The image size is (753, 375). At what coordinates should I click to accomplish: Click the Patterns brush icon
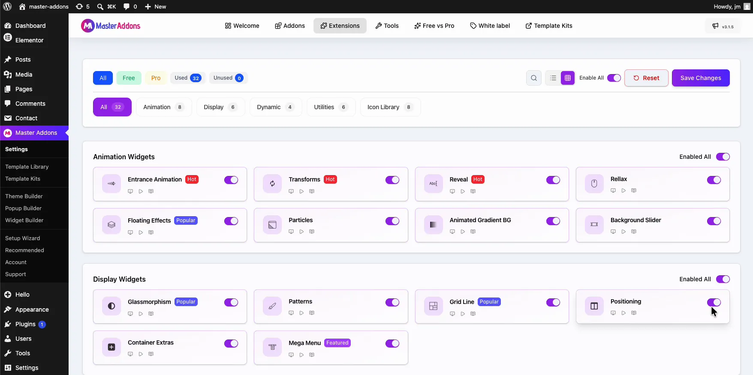(272, 306)
